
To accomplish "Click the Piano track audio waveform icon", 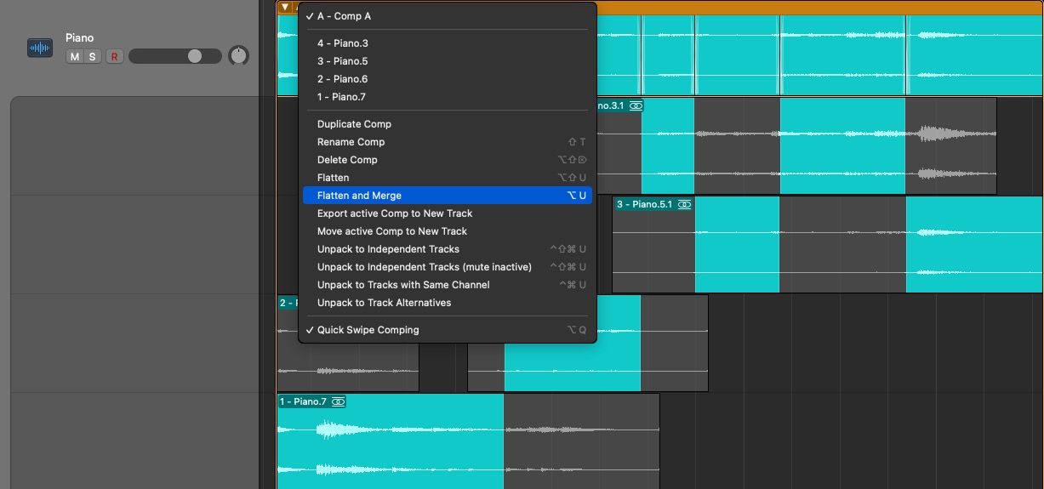I will point(40,48).
